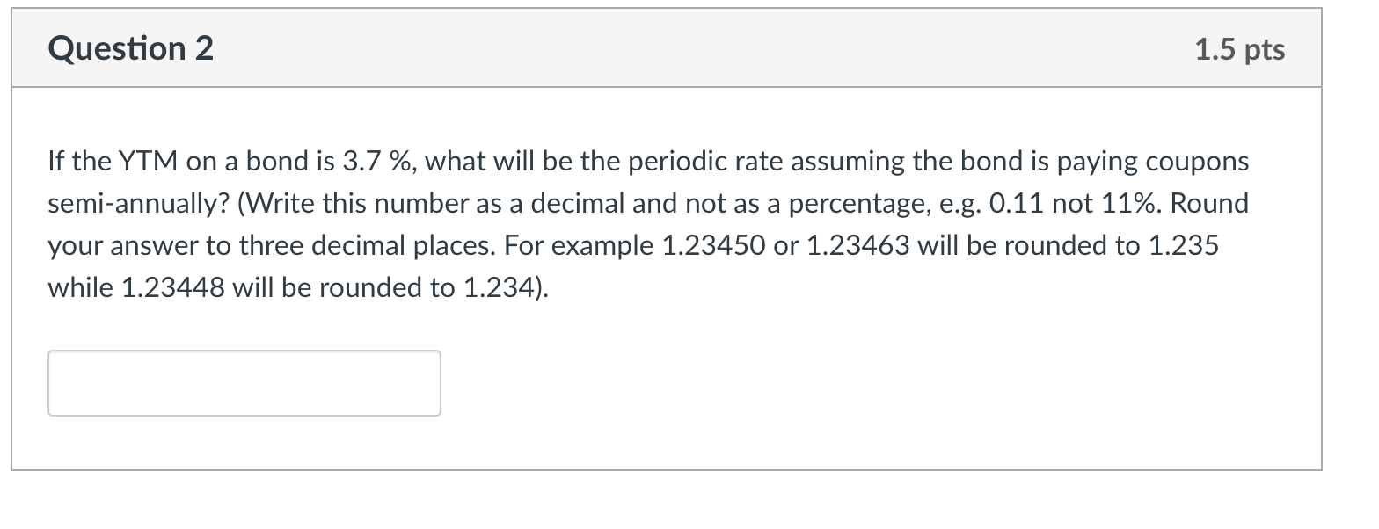Click the rounded value 1.235 in text
This screenshot has width=1379, height=529.
[x=1185, y=245]
